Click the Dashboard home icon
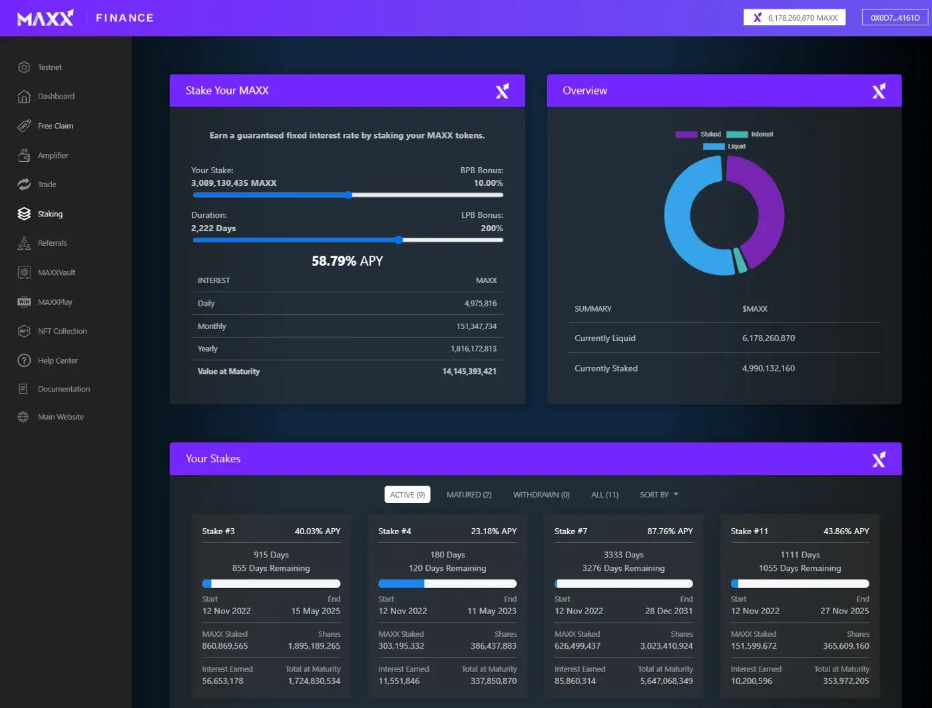 (x=24, y=97)
